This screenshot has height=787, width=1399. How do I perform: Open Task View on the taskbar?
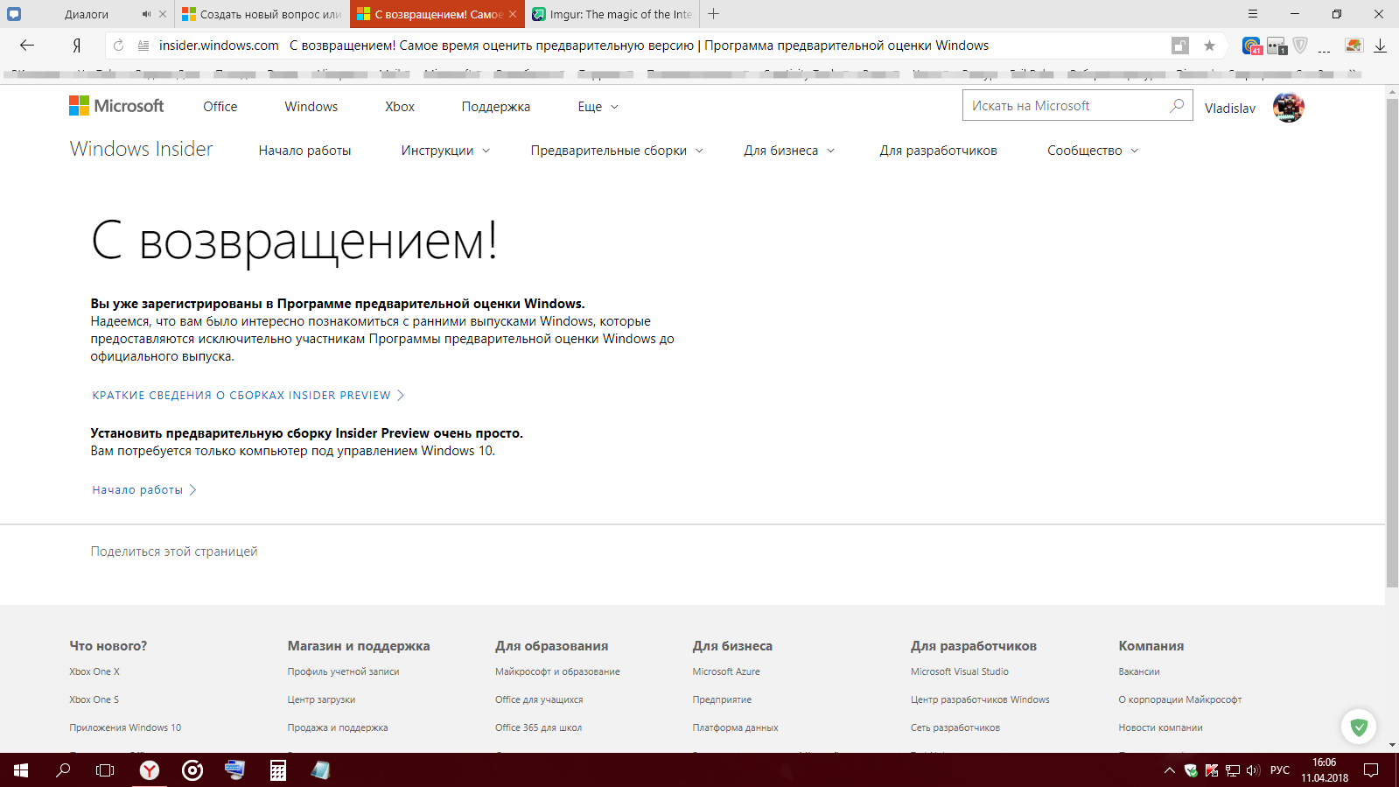click(105, 770)
